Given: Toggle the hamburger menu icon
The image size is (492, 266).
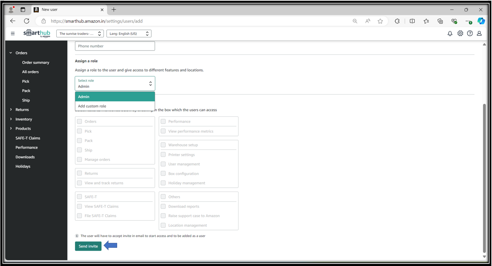Looking at the screenshot, I should tap(13, 33).
